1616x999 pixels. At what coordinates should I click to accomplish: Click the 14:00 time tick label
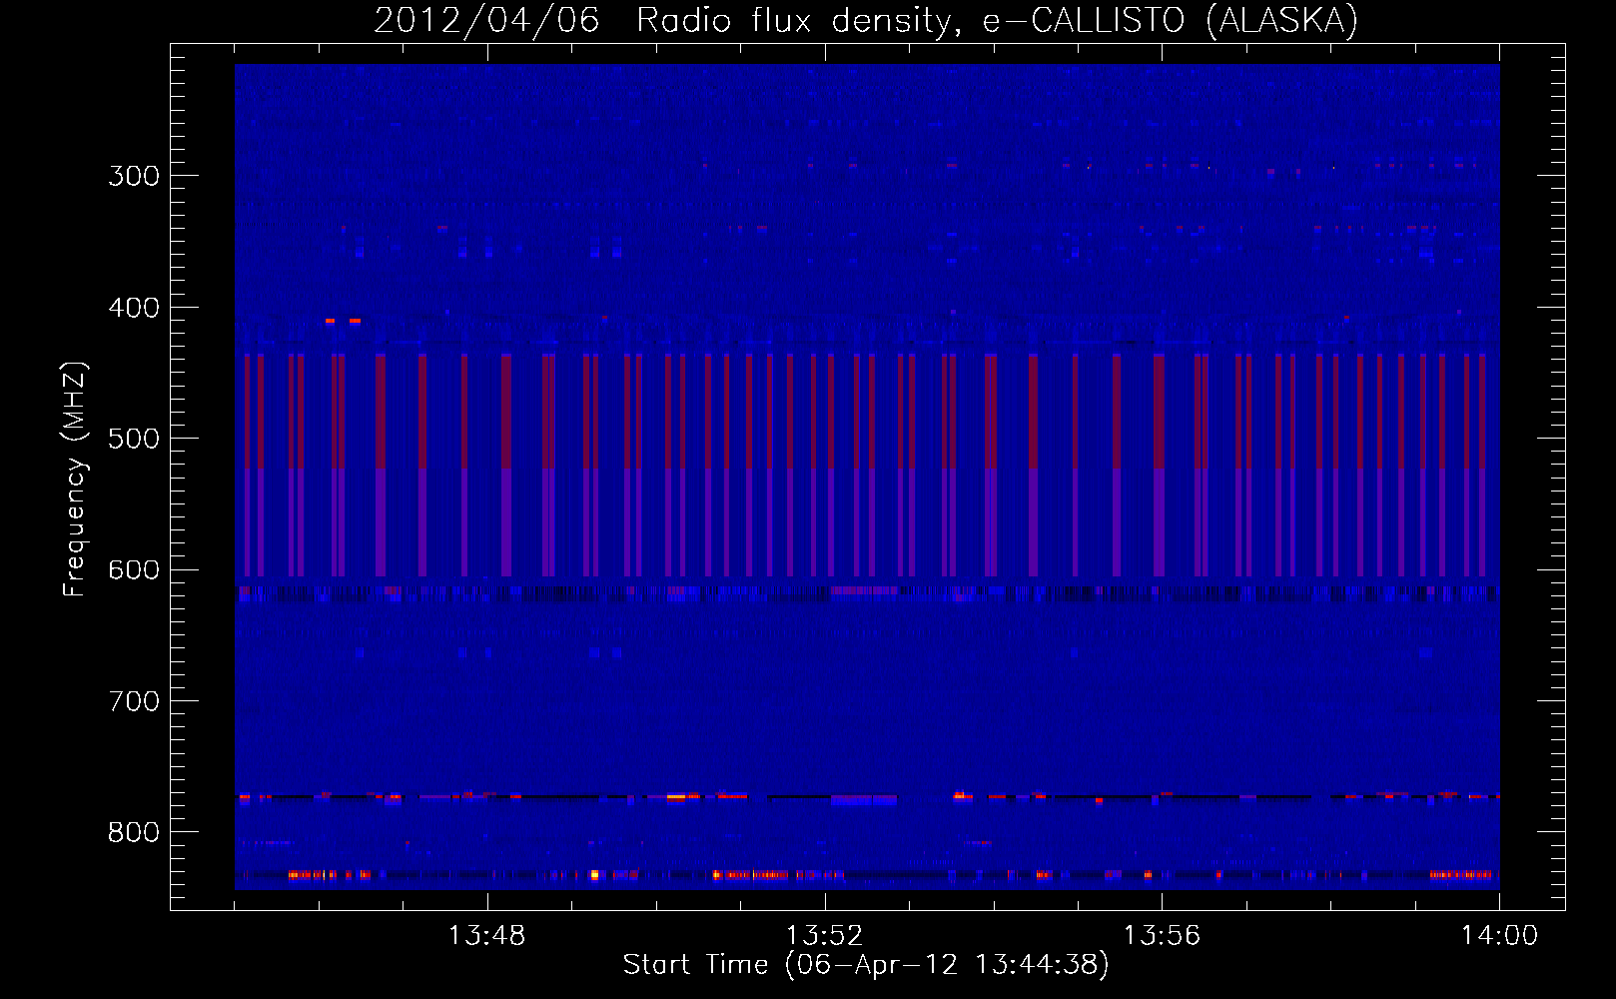pyautogui.click(x=1499, y=936)
